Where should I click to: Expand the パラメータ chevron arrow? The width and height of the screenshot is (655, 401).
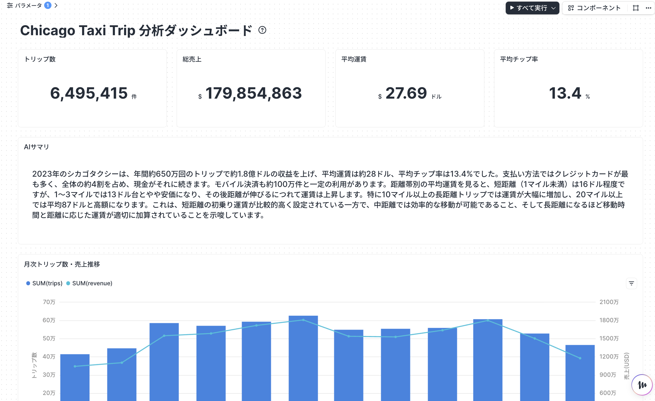(56, 5)
